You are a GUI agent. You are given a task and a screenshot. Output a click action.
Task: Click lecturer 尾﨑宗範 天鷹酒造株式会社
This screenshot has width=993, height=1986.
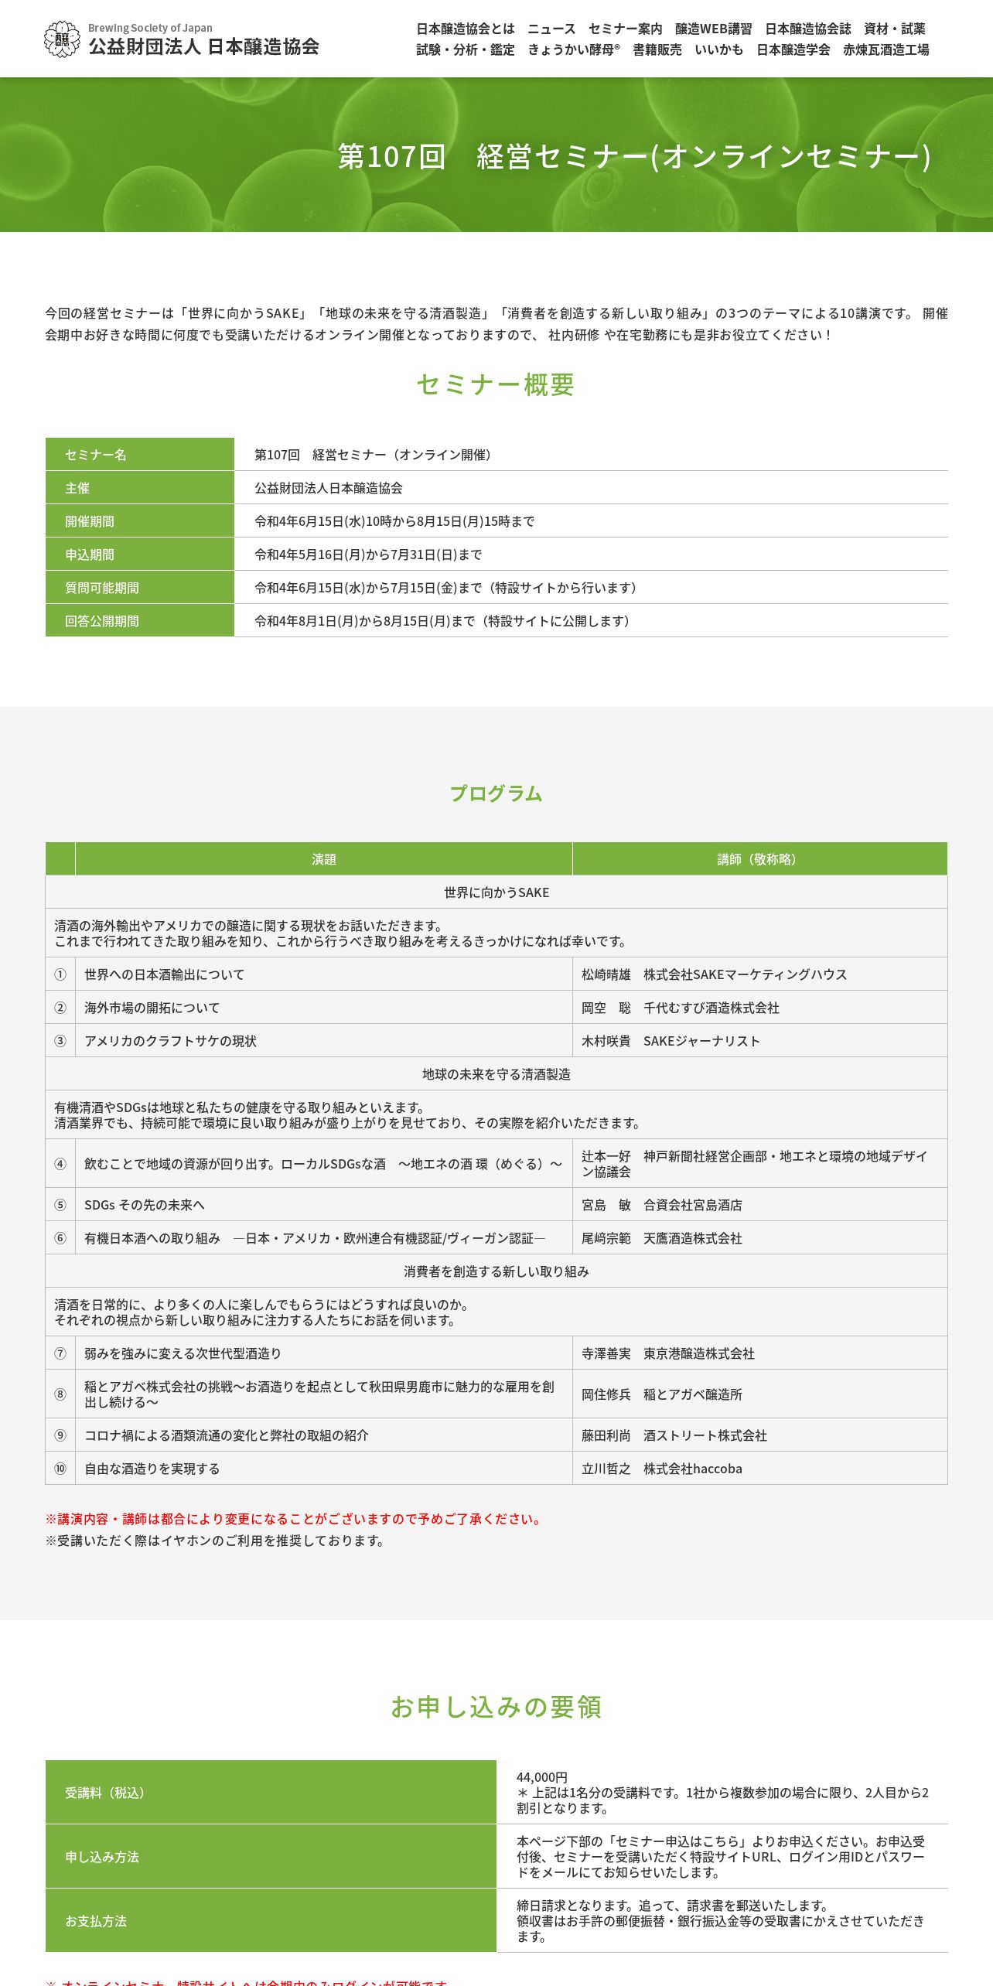click(x=662, y=1238)
